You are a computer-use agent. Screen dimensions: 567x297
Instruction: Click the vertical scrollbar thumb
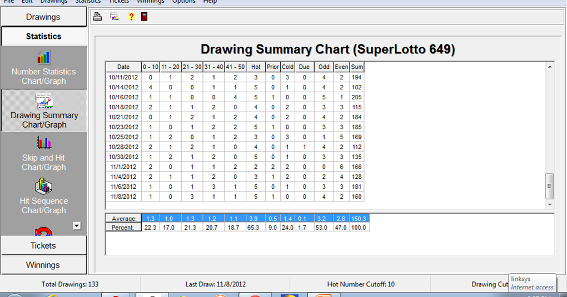550,186
